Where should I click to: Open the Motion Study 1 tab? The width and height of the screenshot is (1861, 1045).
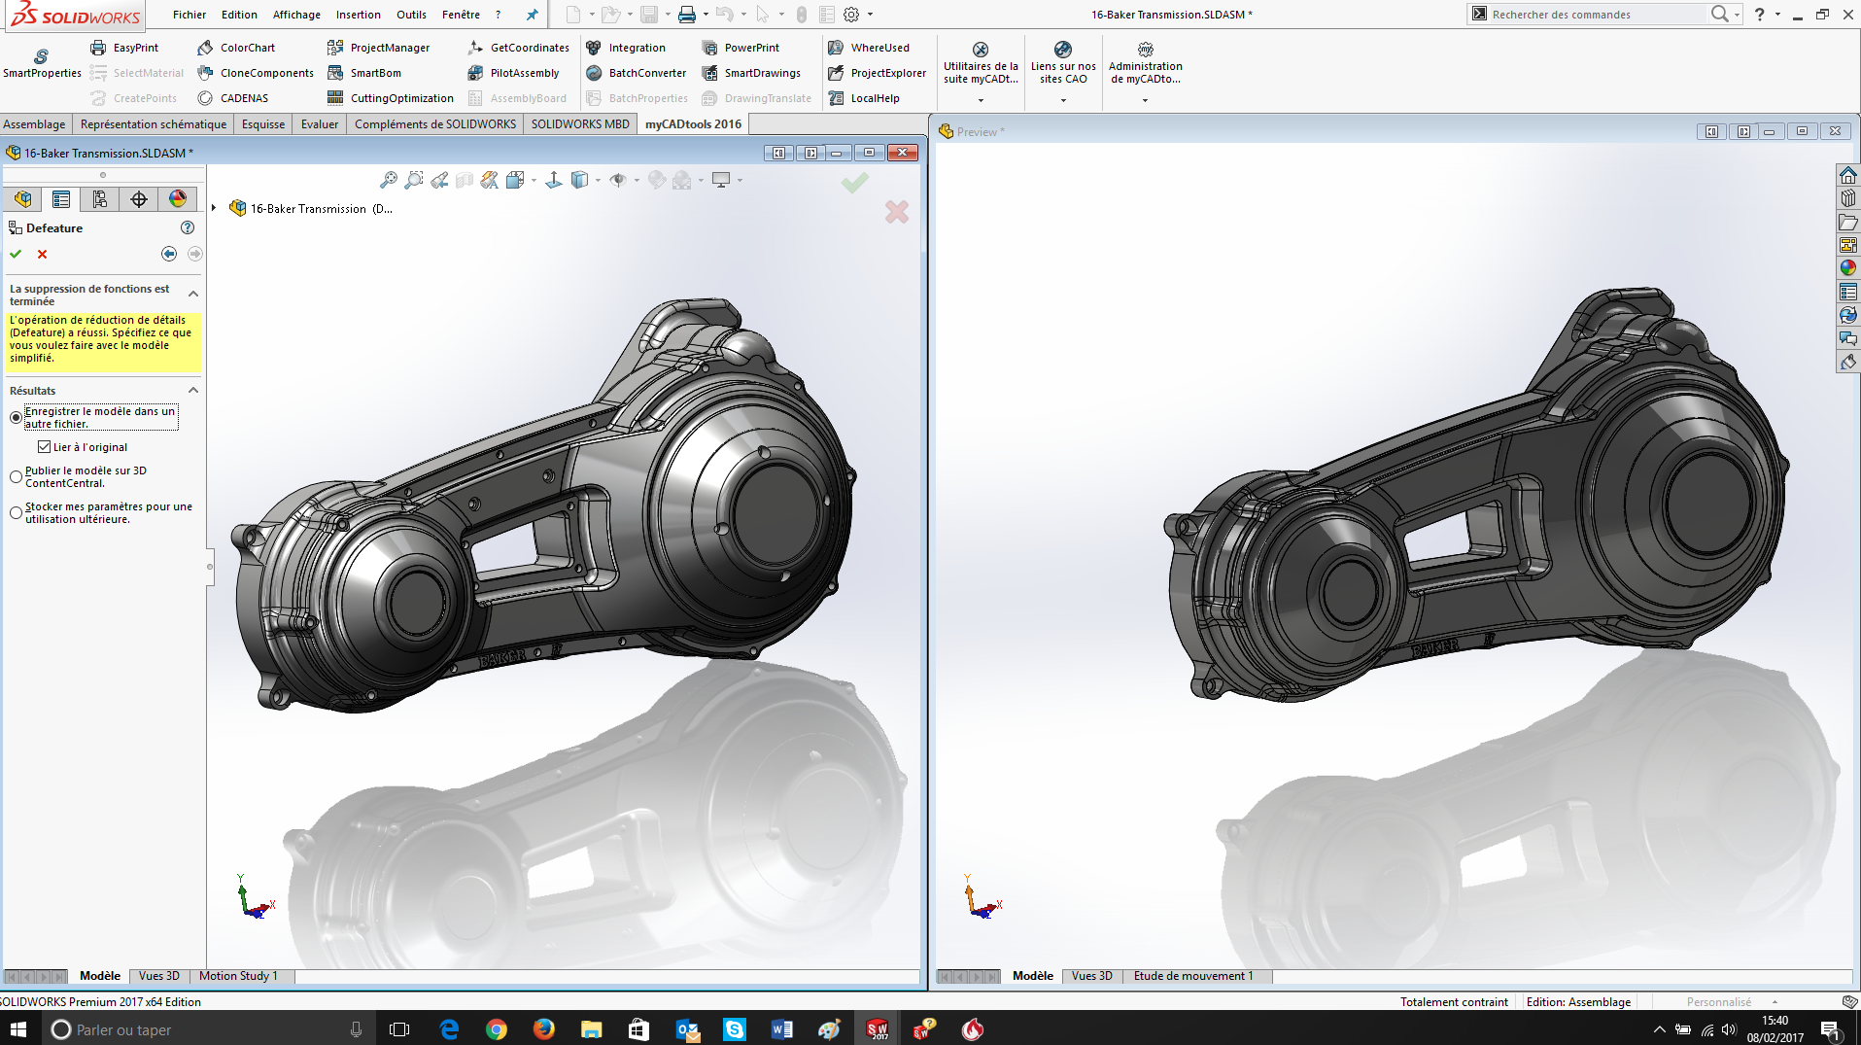[x=238, y=976]
